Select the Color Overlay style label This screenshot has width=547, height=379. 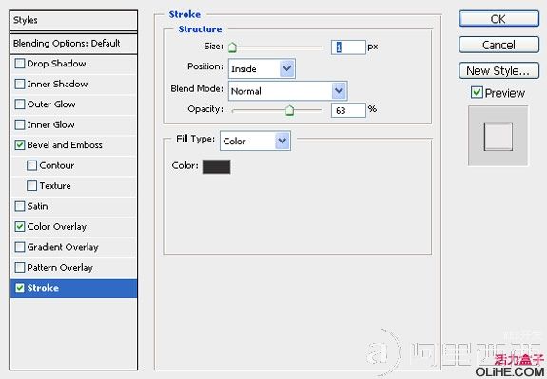pos(56,226)
